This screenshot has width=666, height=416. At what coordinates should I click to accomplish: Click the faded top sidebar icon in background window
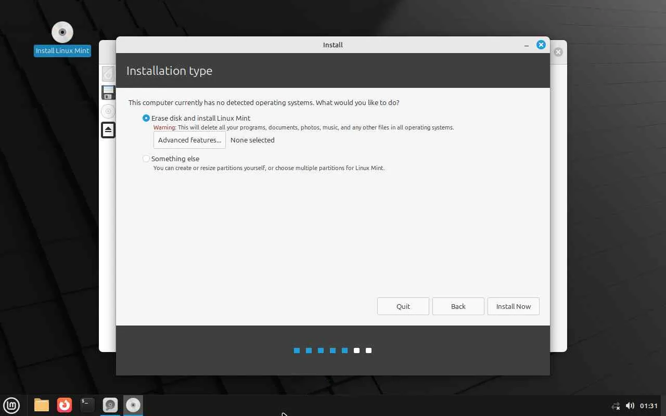pyautogui.click(x=108, y=73)
